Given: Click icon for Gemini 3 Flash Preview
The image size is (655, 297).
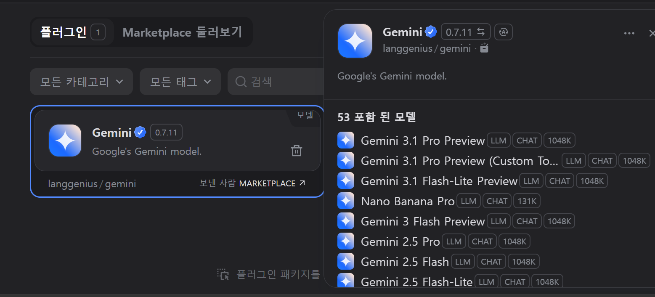Looking at the screenshot, I should click(346, 221).
